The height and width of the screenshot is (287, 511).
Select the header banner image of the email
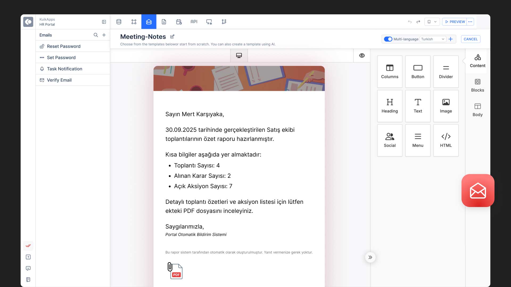239,78
